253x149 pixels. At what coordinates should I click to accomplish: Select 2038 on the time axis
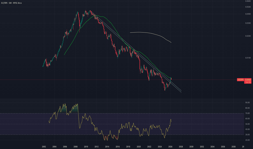coord(233,146)
